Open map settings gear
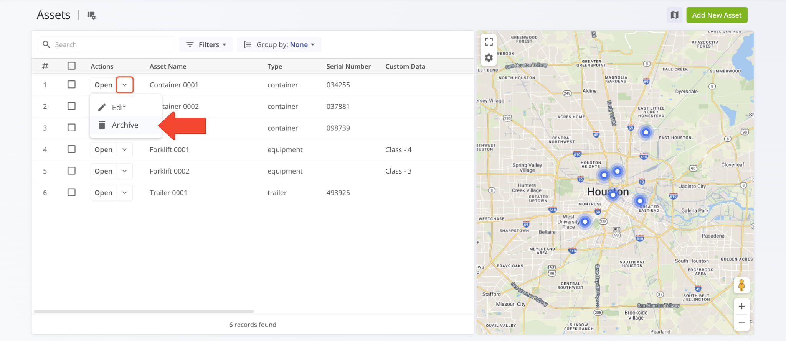Screen dimensions: 786x341 [489, 58]
